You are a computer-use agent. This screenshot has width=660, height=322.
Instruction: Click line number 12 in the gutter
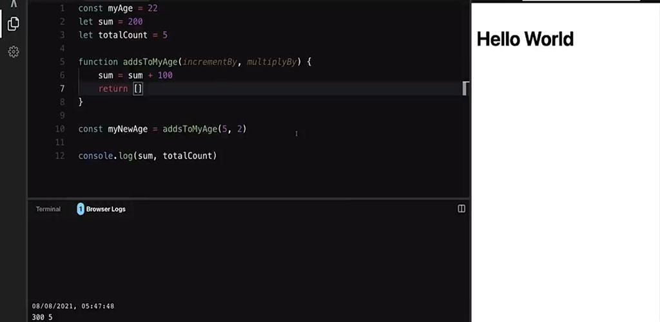[60, 156]
